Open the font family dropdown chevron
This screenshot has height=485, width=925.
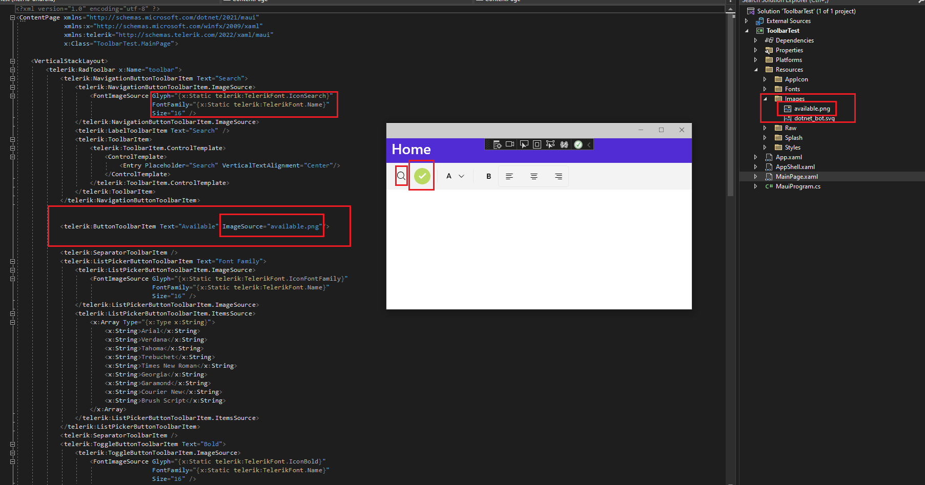(x=461, y=176)
